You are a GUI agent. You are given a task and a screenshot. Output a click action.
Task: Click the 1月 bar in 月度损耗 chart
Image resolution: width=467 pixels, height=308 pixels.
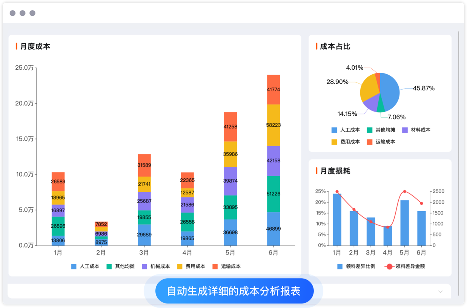[x=337, y=219]
